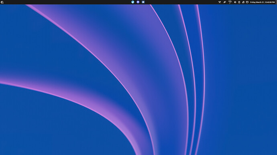Open the battery indicator in the tray
The height and width of the screenshot is (155, 277).
click(239, 2)
